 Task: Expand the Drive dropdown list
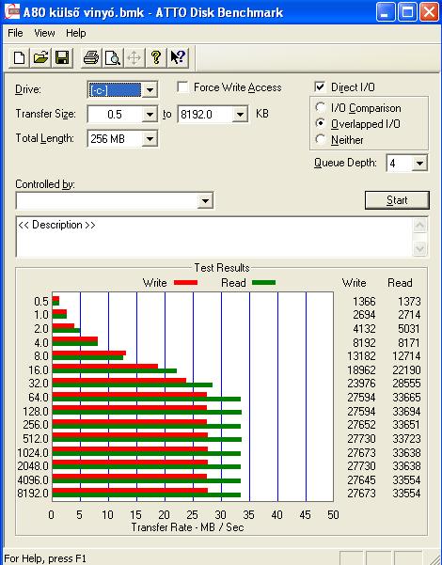tap(150, 89)
